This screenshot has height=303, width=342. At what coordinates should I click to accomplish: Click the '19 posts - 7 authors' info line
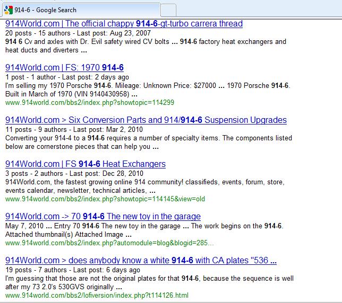point(73,270)
